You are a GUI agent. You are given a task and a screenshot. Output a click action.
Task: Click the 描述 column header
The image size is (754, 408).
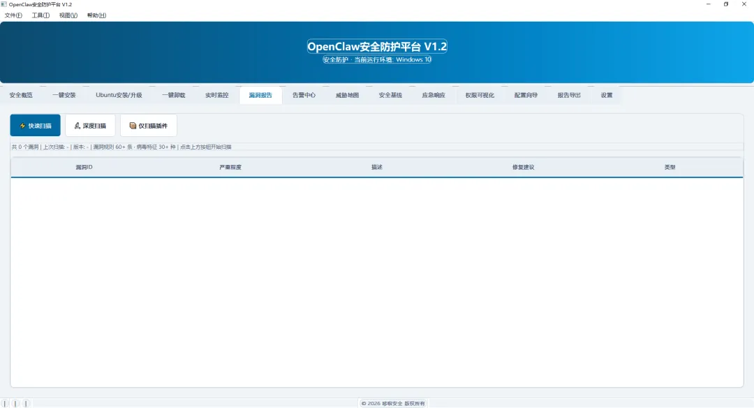377,168
